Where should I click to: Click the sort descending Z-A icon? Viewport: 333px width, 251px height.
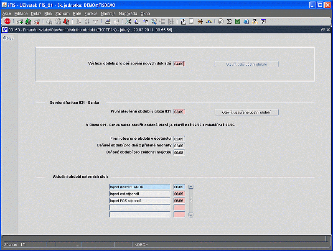coord(87,21)
